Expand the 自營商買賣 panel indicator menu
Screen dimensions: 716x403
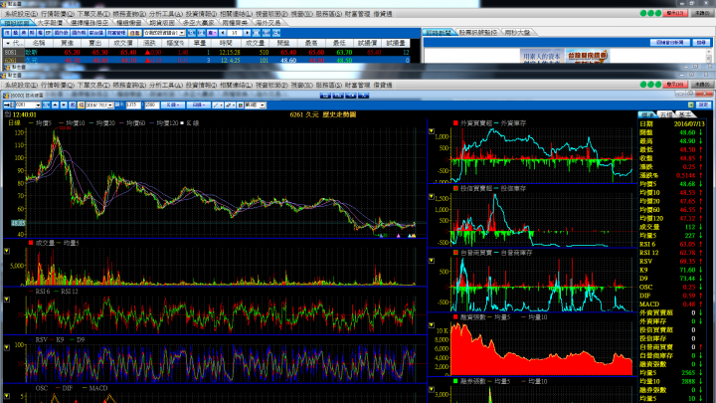[x=432, y=261]
